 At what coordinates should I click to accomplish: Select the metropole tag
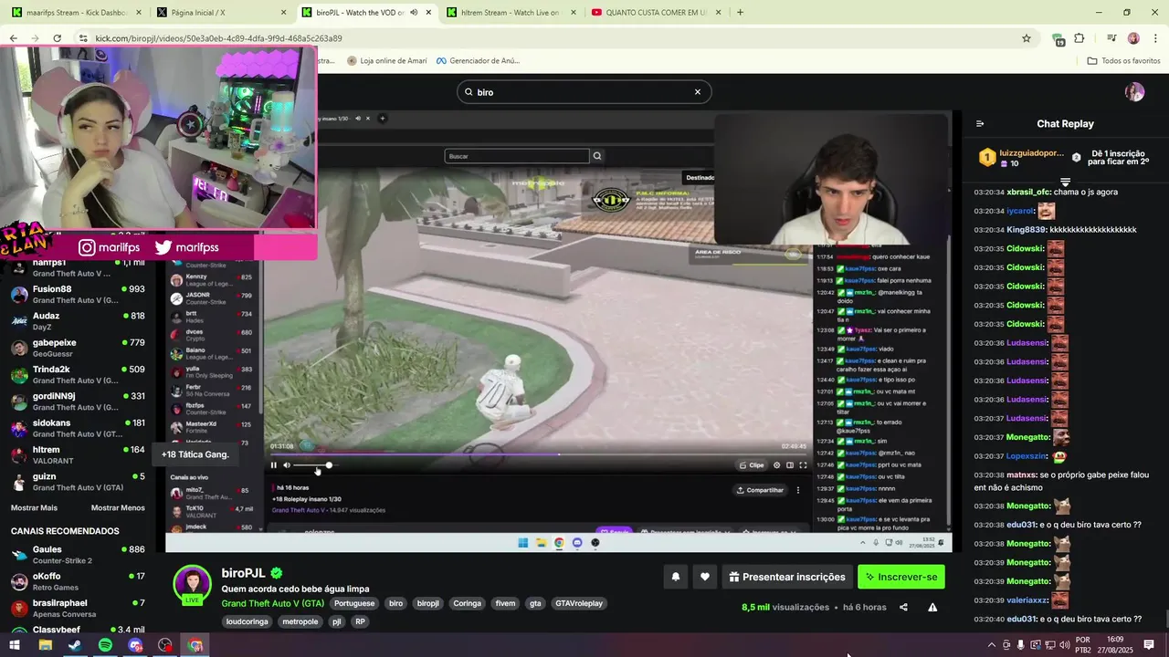tap(300, 621)
